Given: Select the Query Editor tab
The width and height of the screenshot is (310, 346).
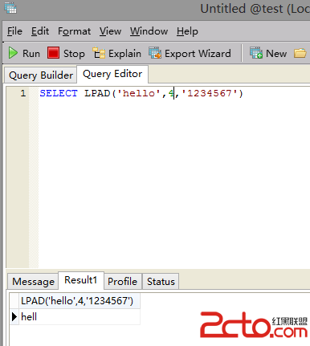Looking at the screenshot, I should coord(112,74).
